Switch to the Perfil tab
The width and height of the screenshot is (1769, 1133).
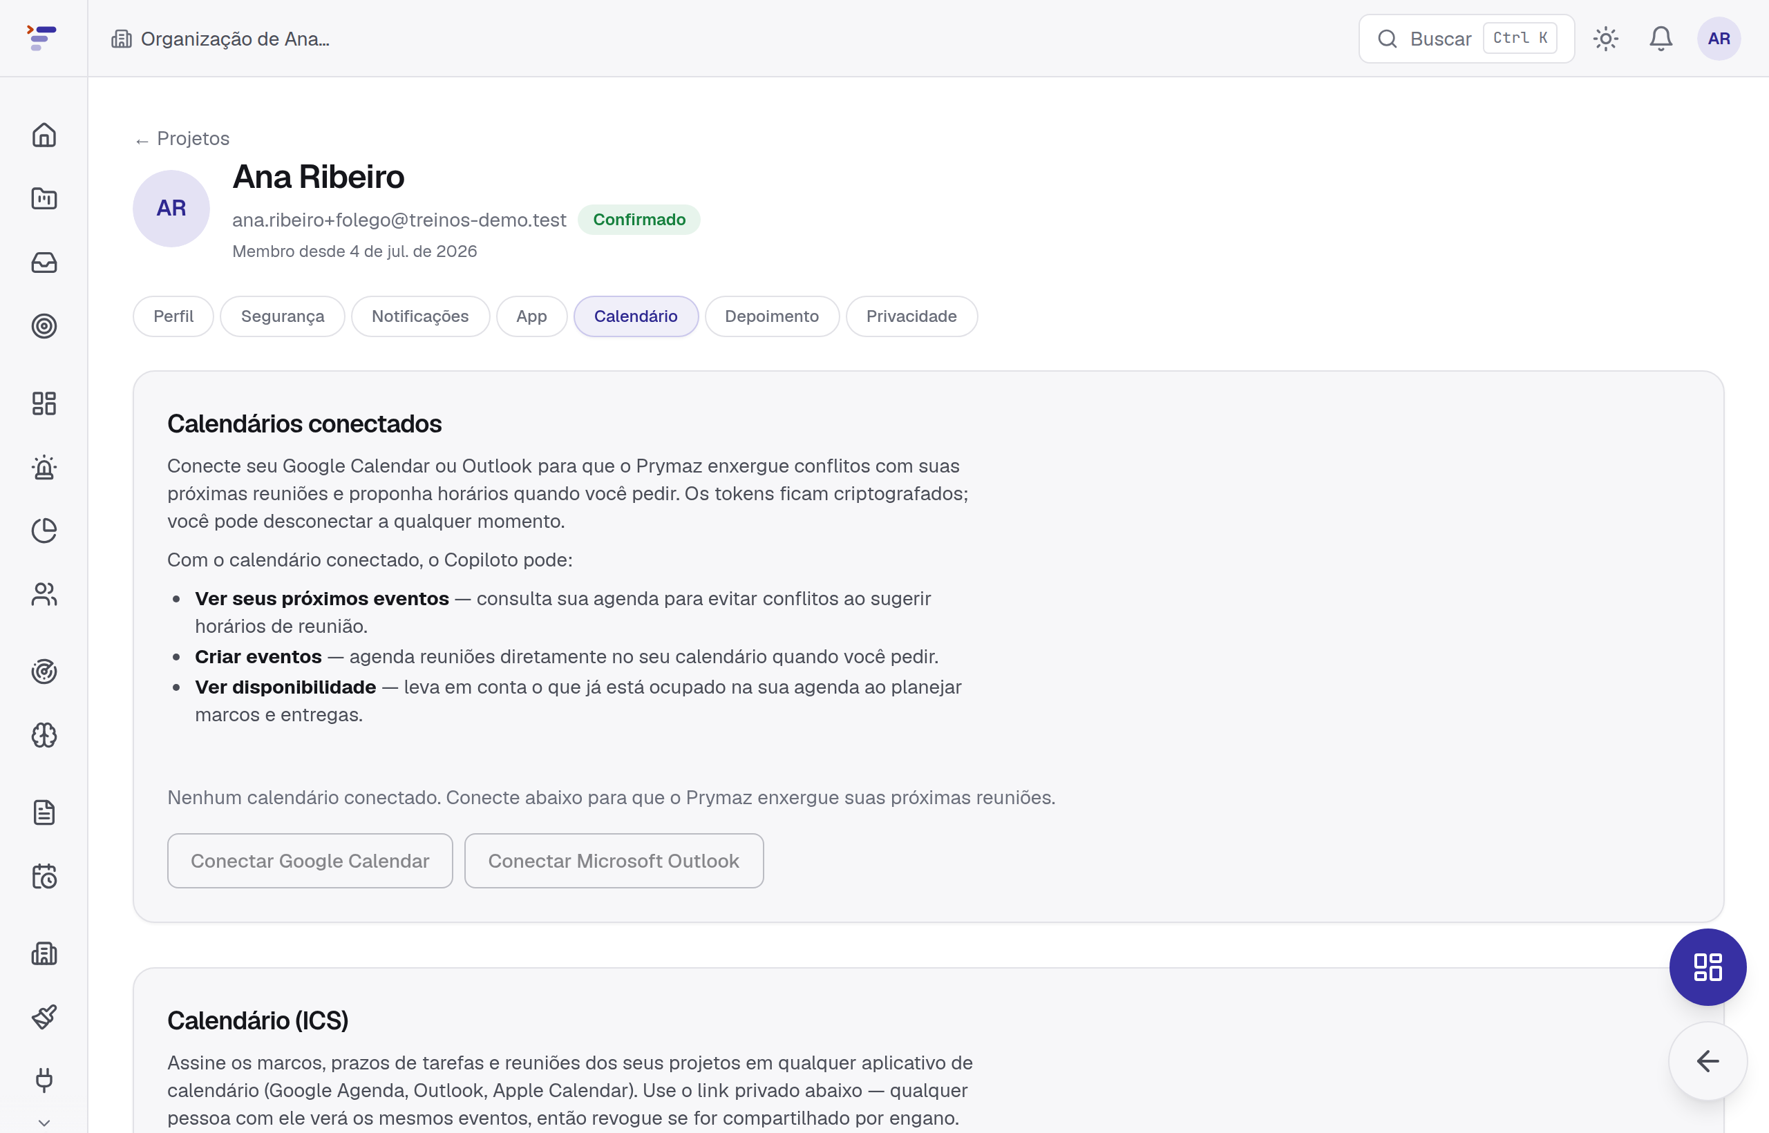(x=173, y=316)
